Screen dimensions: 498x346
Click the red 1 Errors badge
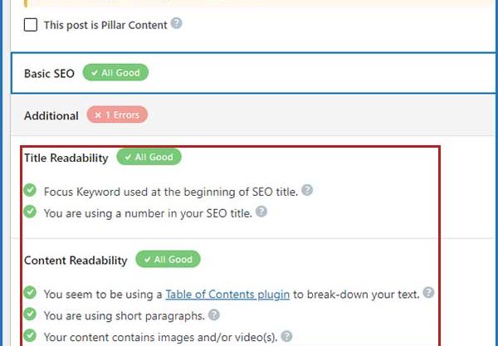(117, 115)
